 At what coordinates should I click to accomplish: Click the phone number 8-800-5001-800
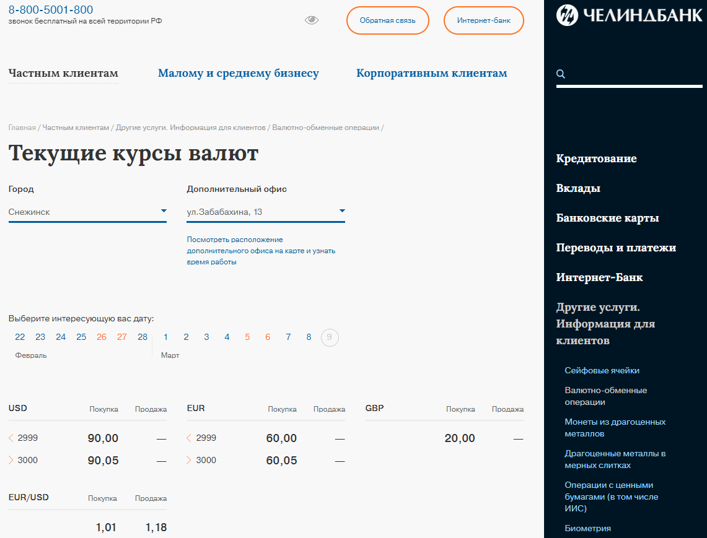tap(51, 9)
